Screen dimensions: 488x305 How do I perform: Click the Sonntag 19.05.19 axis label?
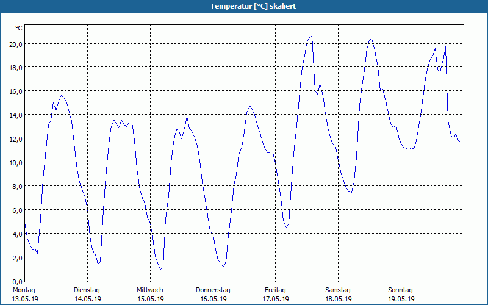tap(401, 295)
